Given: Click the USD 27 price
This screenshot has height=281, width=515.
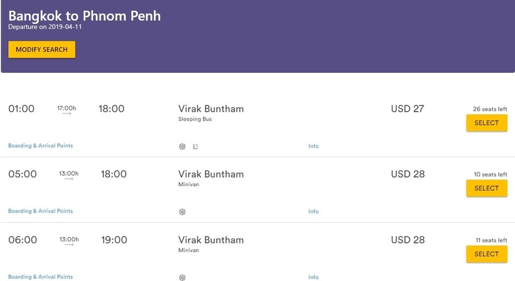Looking at the screenshot, I should pos(407,109).
